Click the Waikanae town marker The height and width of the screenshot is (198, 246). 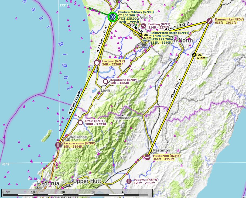click(x=68, y=139)
